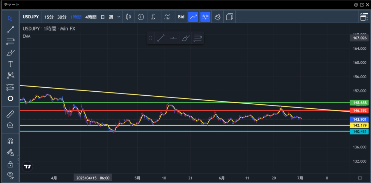The image size is (371, 183).
Task: Open the horizontal lines / Fibonacci tool
Action: [x=10, y=41]
